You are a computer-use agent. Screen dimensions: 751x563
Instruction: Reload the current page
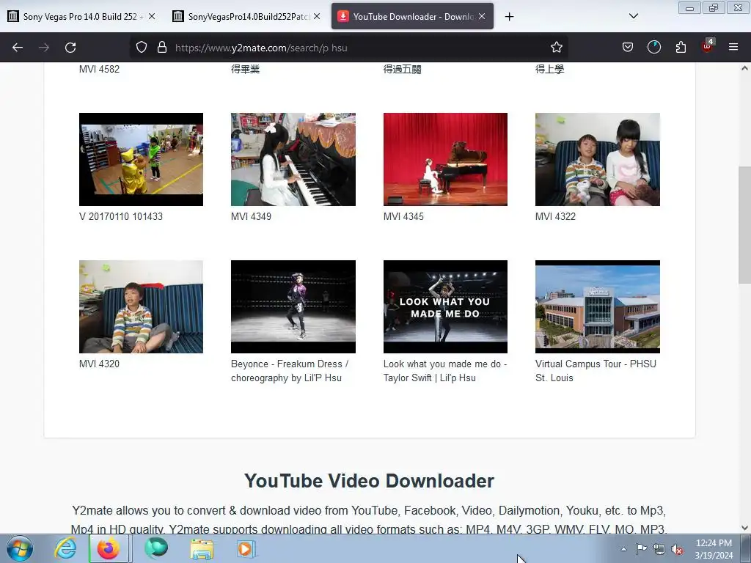[70, 48]
